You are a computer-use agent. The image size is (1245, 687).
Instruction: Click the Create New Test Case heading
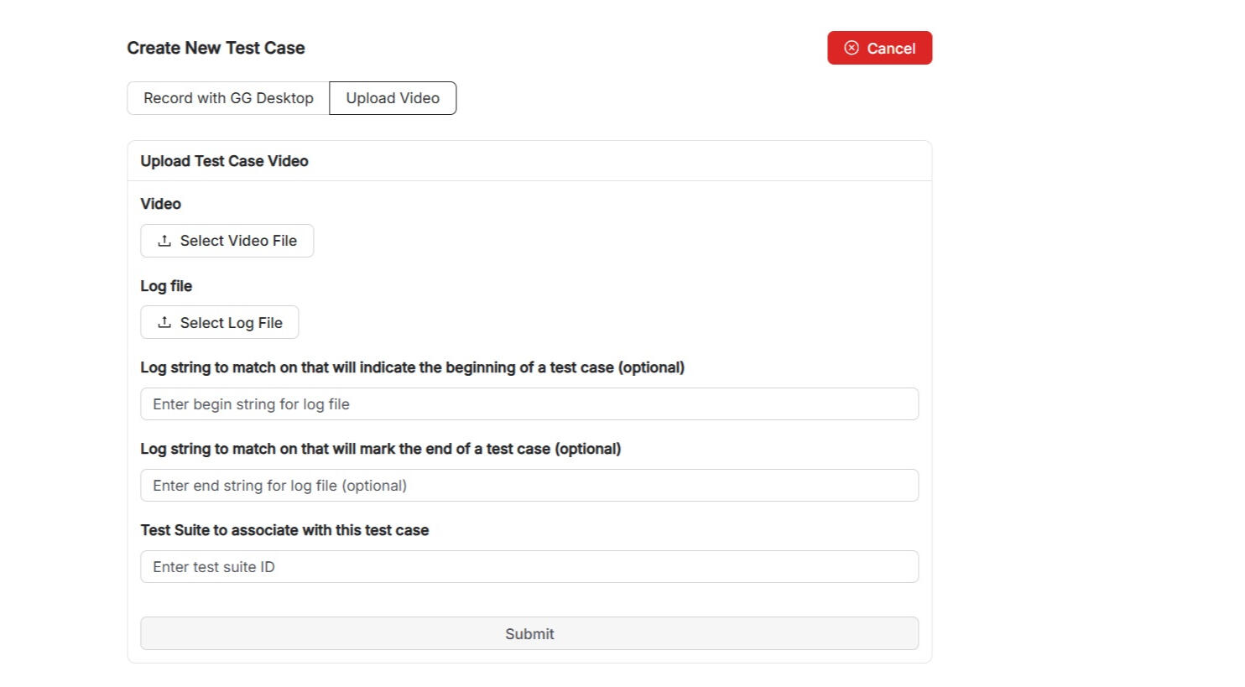[x=216, y=48]
